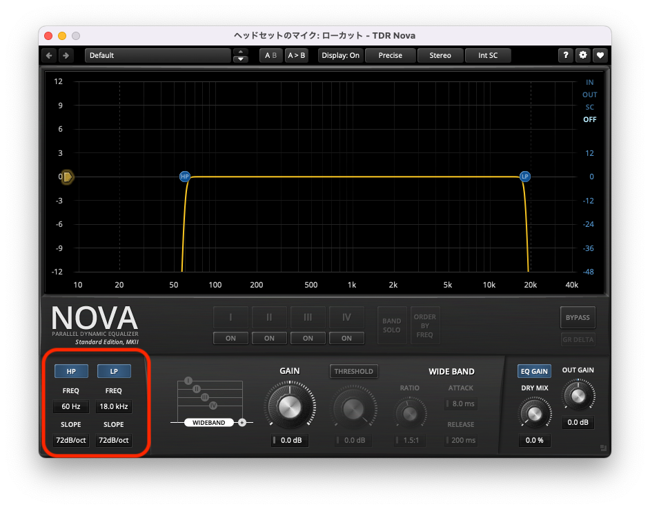Image resolution: width=650 pixels, height=509 pixels.
Task: Click the RATIO knob
Action: click(x=410, y=413)
